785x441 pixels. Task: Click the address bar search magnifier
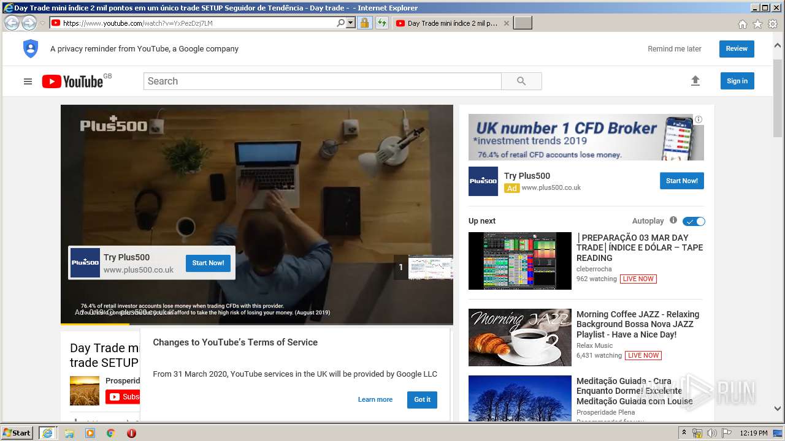click(341, 23)
